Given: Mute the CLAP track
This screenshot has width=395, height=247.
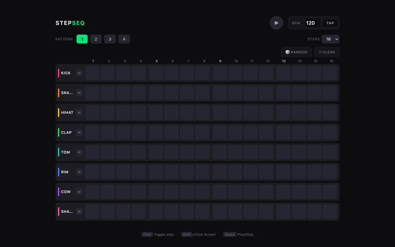Looking at the screenshot, I should tap(79, 132).
